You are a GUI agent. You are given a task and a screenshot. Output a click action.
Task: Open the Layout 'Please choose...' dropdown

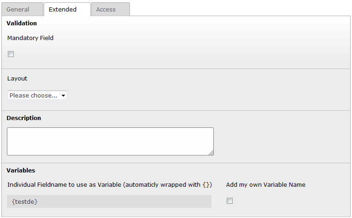(x=37, y=95)
